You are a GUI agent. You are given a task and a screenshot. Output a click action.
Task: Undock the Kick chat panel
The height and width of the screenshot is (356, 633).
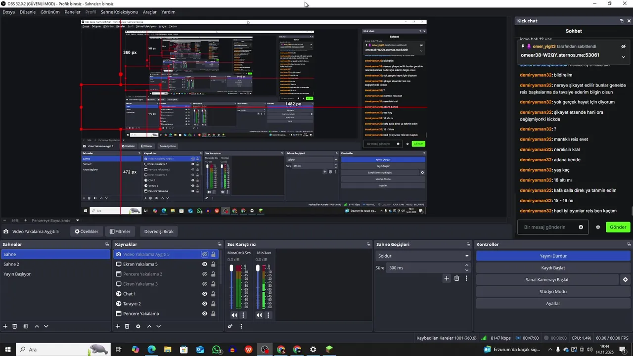622,21
